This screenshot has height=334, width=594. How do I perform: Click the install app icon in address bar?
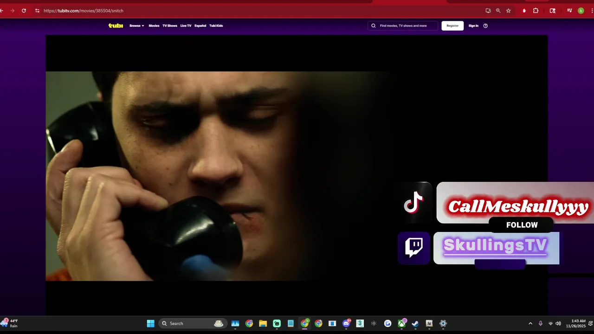pyautogui.click(x=488, y=11)
